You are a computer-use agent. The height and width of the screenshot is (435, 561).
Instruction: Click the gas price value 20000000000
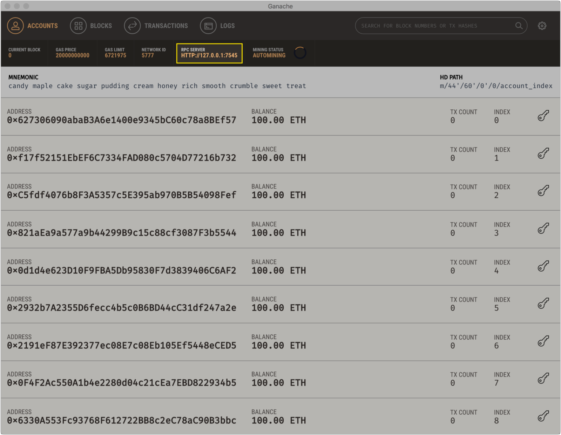pyautogui.click(x=73, y=55)
